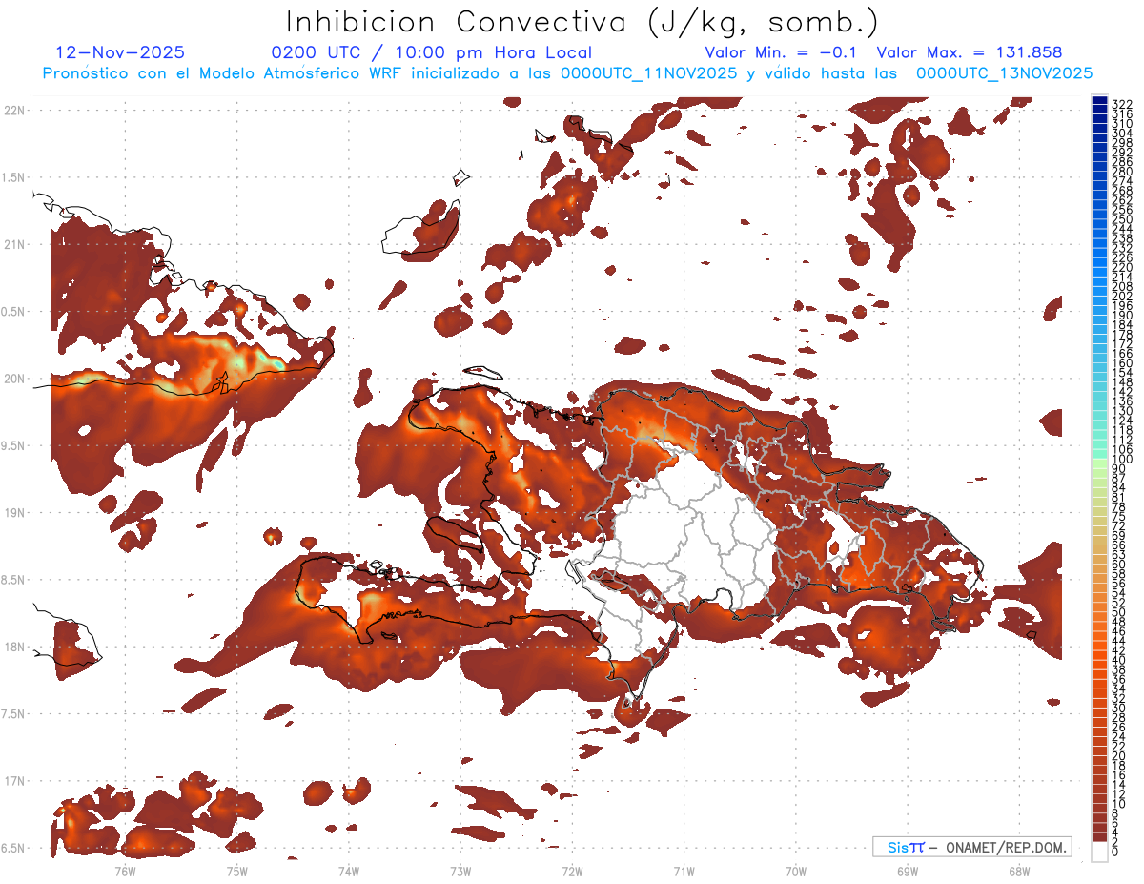Click the "68W" longitude label
Screen dimensions: 1144x884
(1018, 871)
